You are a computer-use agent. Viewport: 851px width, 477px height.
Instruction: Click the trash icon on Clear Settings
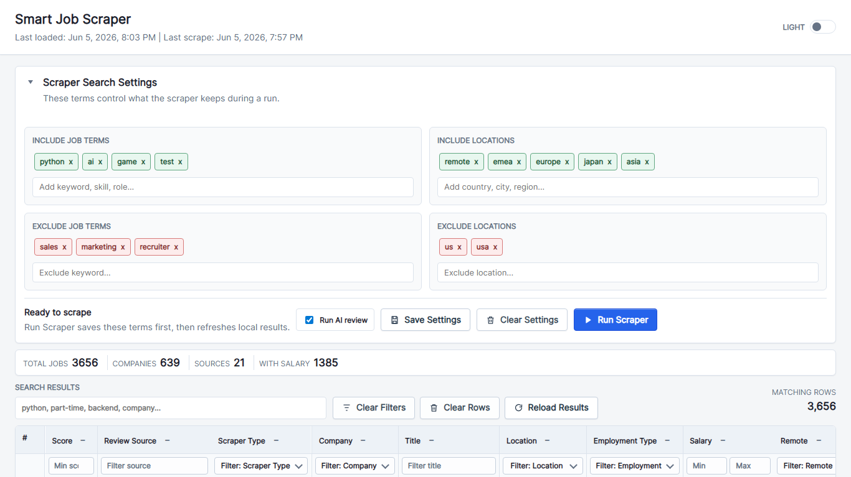[x=490, y=320]
